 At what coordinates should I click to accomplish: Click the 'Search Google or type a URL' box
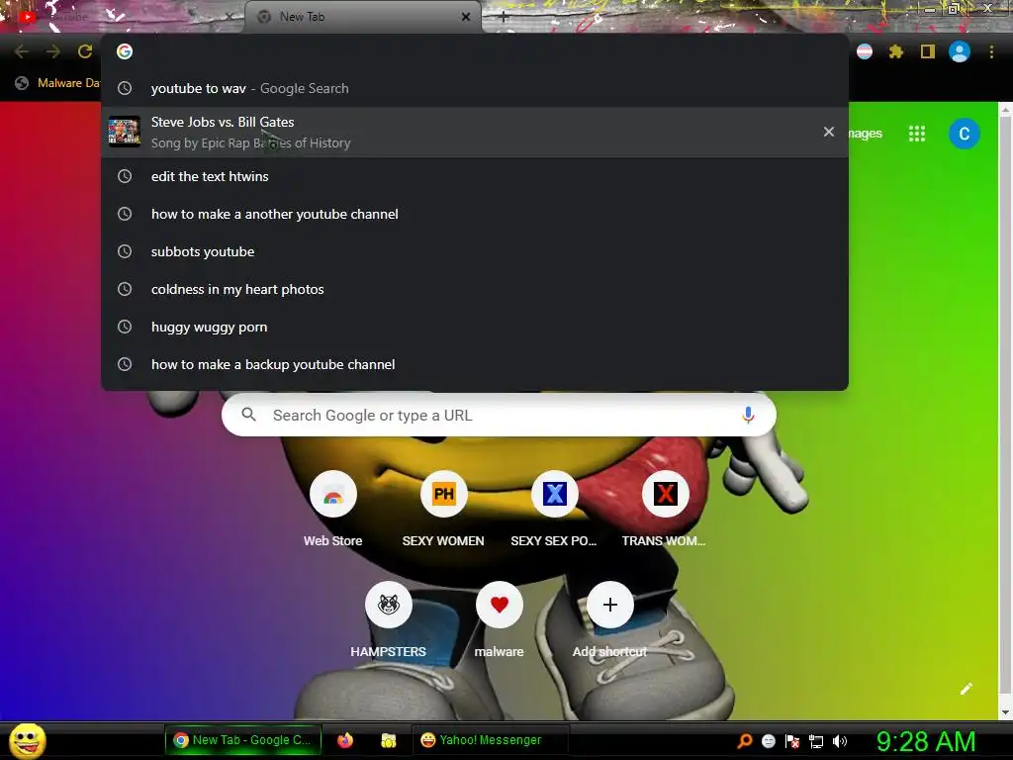pyautogui.click(x=499, y=415)
